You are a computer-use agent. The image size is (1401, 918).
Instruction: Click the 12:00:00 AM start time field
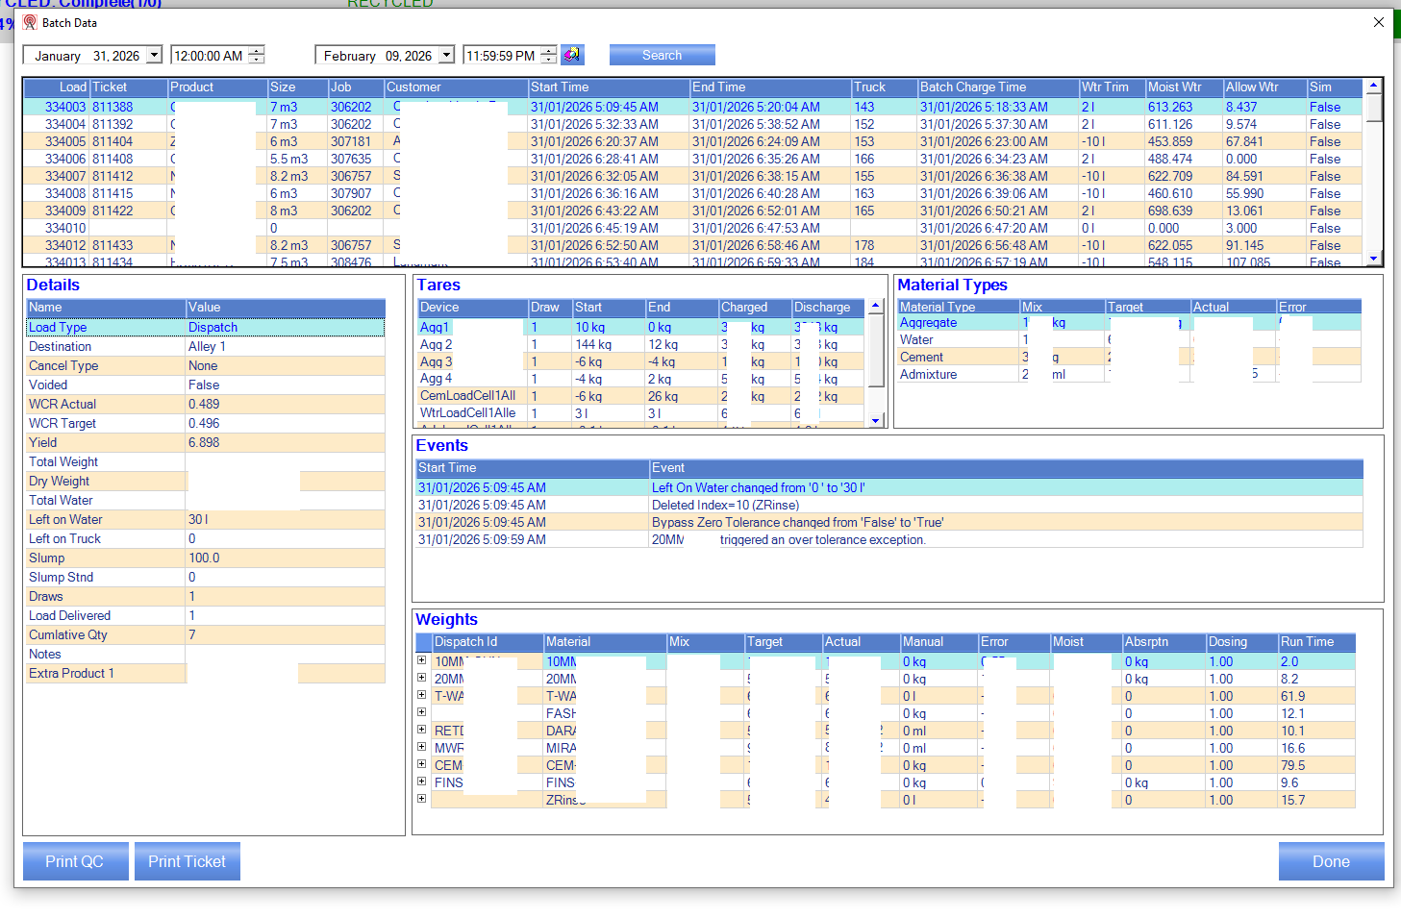tap(210, 56)
